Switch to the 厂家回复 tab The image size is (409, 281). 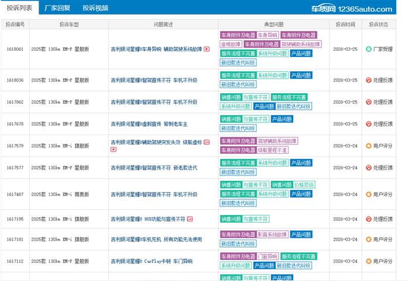57,8
